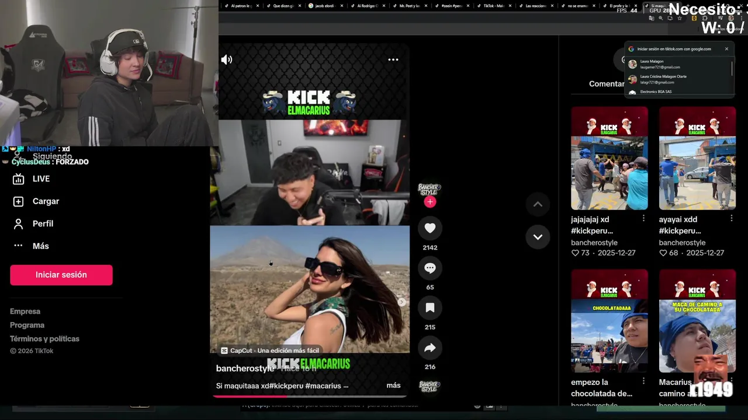Image resolution: width=748 pixels, height=420 pixels.
Task: Open options for the 'ayayai xdd' video
Action: (731, 218)
